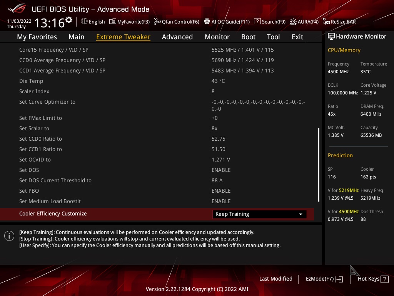
Task: Click the 13:16 clock display
Action: [x=50, y=23]
